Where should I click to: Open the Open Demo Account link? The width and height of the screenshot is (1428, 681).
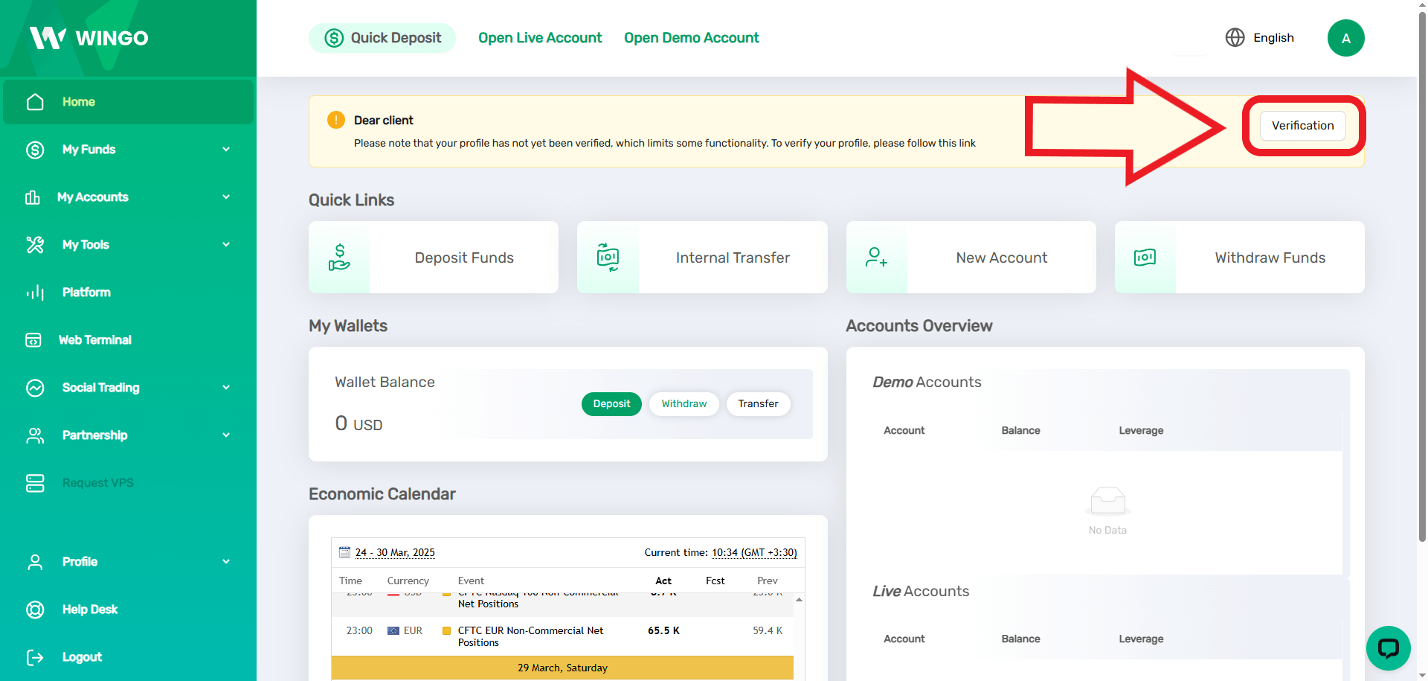(692, 38)
